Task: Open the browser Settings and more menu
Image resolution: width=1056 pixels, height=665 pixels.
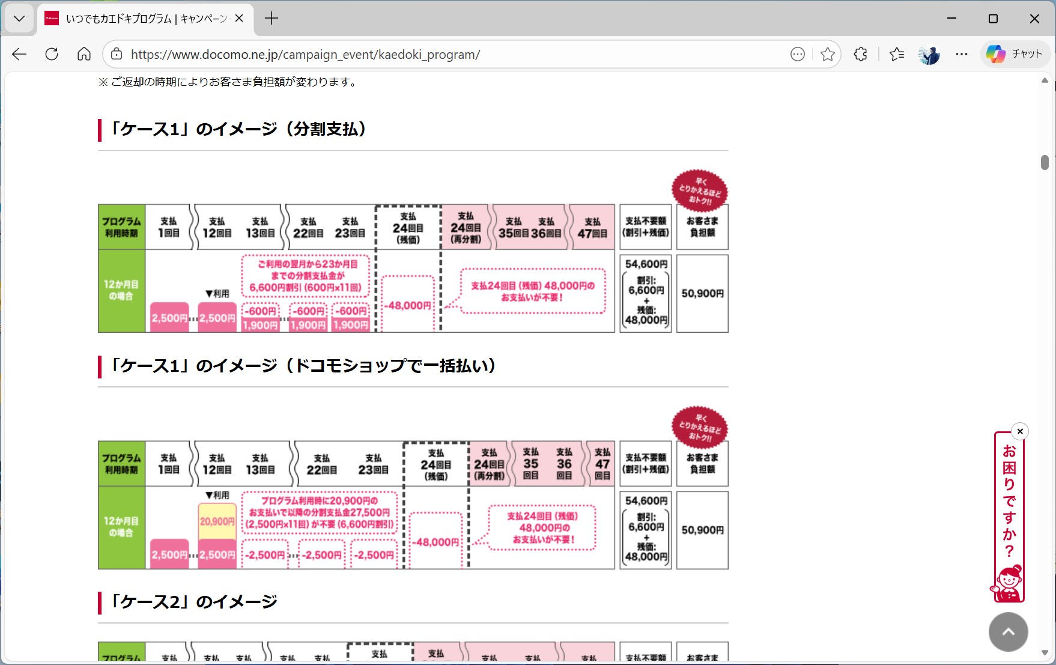Action: [962, 54]
